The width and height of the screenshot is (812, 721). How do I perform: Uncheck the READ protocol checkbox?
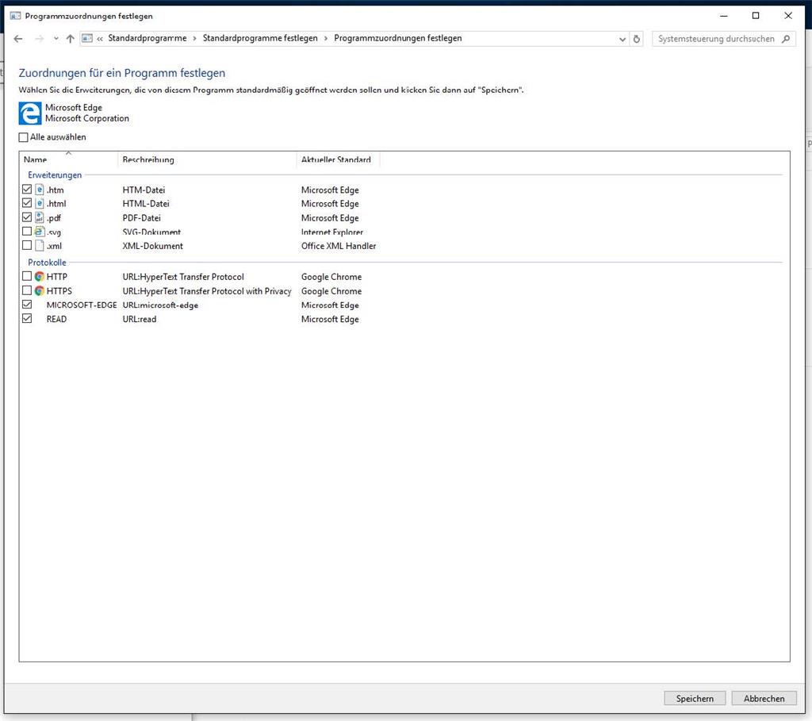click(27, 319)
